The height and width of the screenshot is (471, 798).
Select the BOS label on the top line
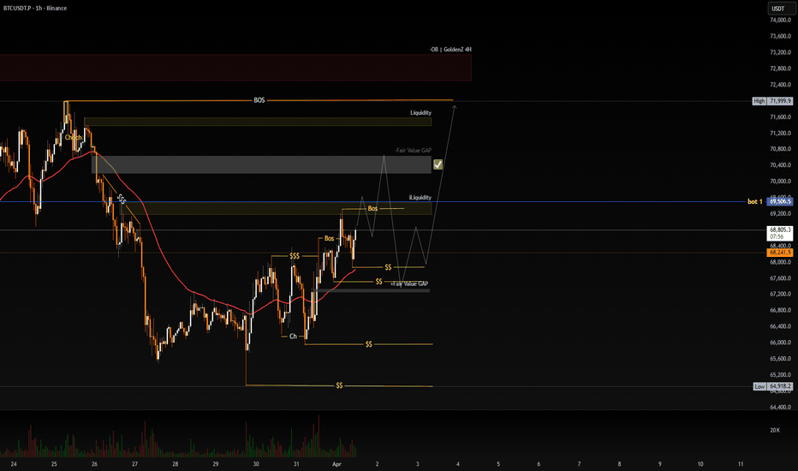(259, 100)
